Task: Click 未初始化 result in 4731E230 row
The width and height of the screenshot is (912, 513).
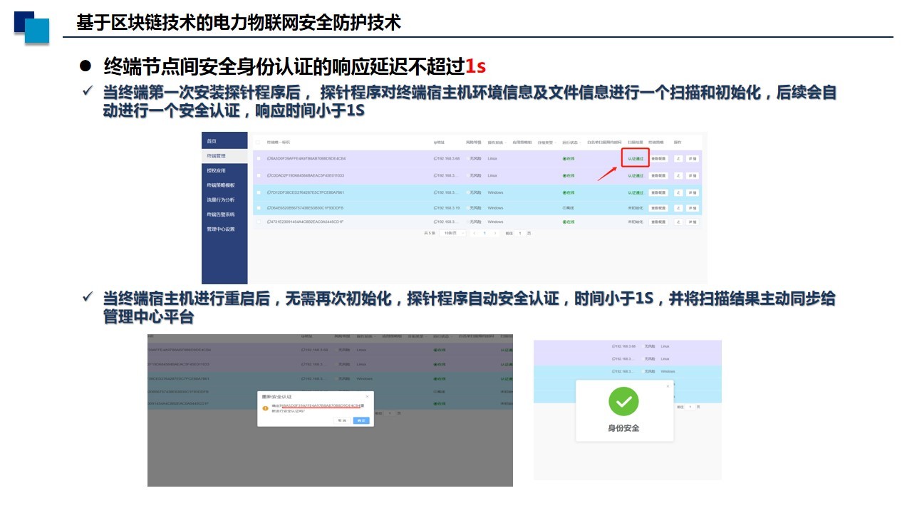Action: (x=636, y=222)
